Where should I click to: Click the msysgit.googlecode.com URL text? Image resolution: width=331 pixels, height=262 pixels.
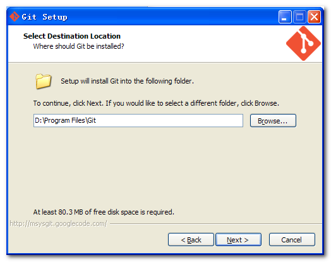click(x=59, y=223)
